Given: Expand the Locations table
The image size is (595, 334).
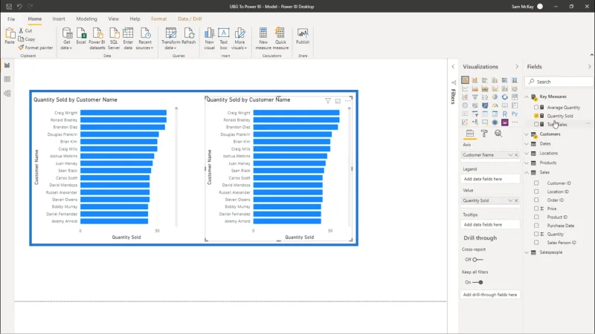Looking at the screenshot, I should (x=527, y=154).
